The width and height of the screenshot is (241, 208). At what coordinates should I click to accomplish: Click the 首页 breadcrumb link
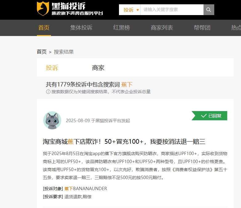coord(42,52)
